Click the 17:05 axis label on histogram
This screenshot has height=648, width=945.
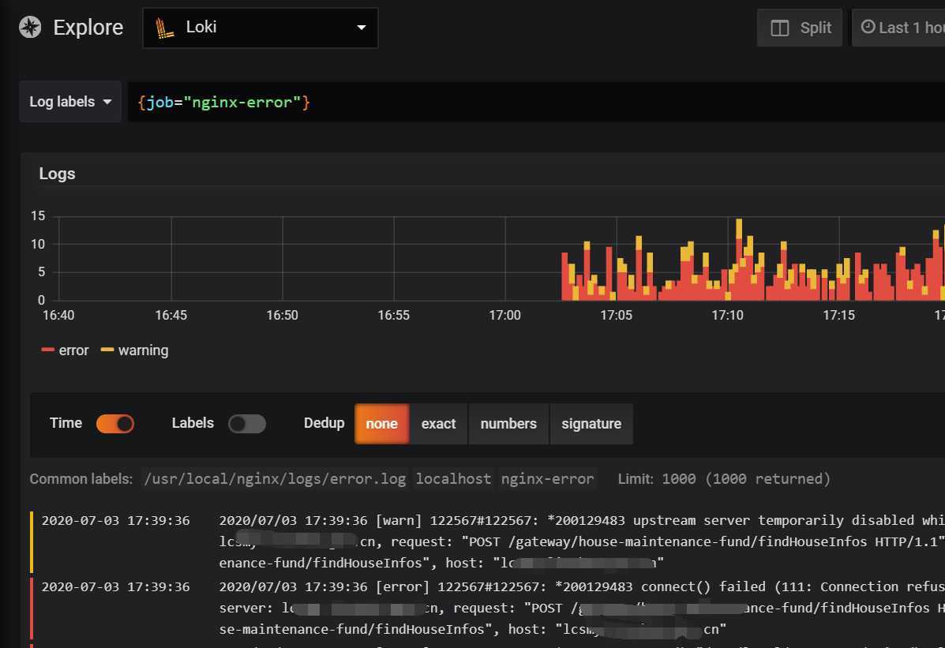(616, 315)
